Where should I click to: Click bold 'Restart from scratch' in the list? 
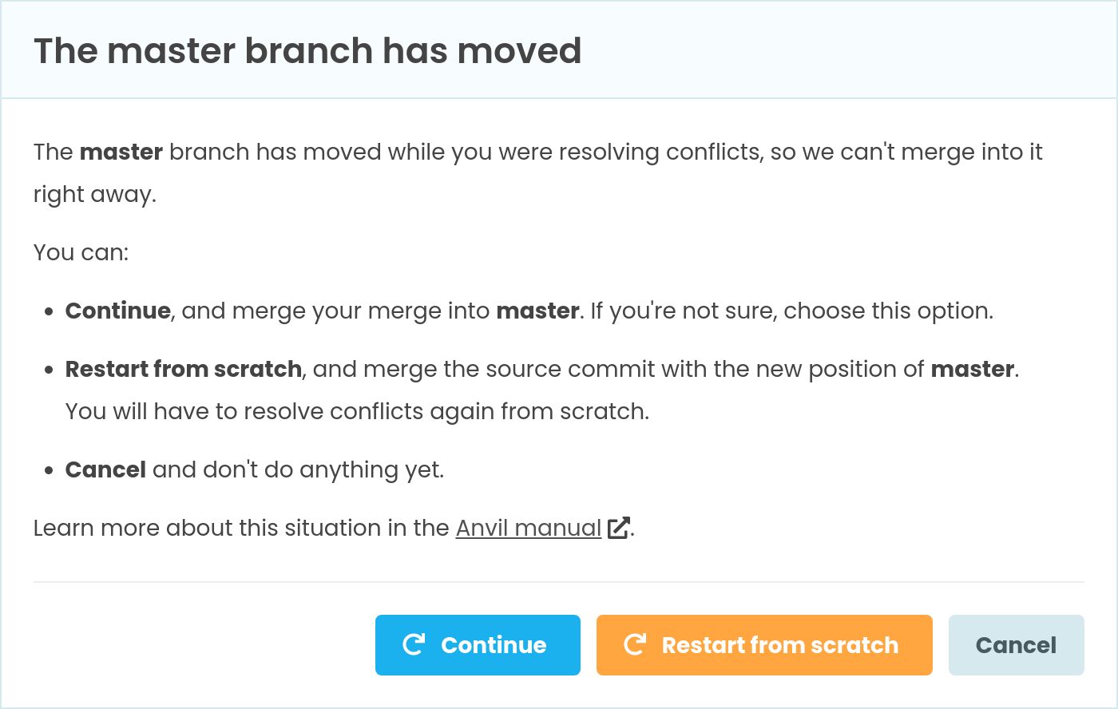point(184,369)
